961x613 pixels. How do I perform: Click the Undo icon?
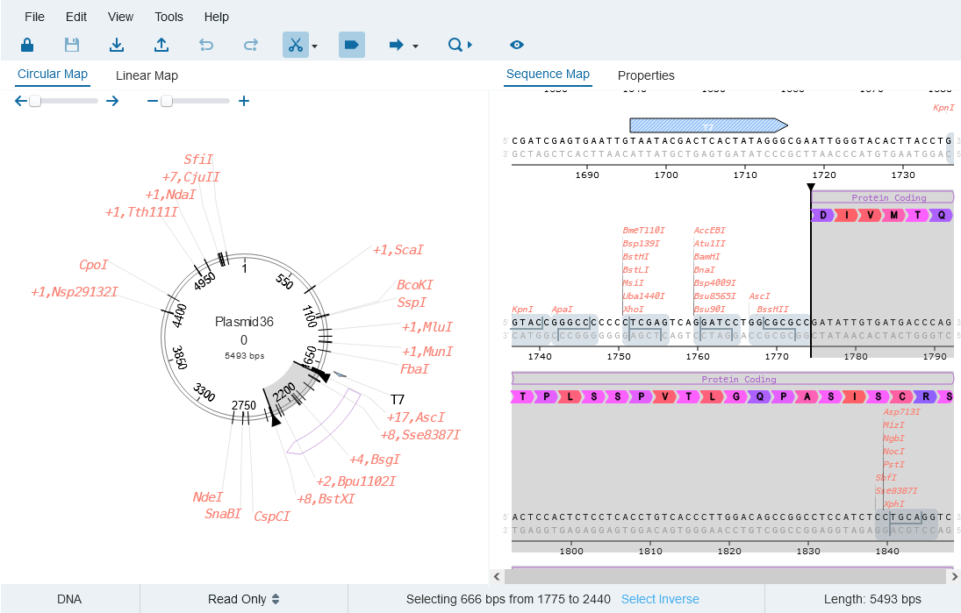(x=206, y=44)
